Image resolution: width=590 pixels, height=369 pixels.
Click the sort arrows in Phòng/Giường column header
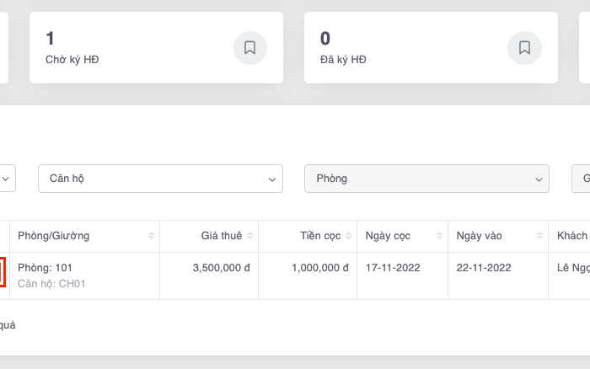click(151, 236)
